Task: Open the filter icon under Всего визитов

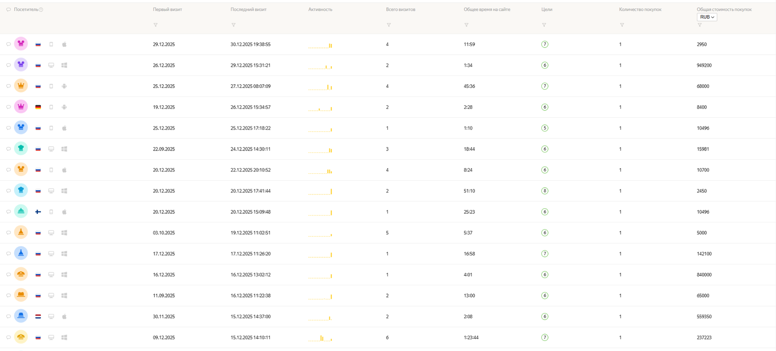Action: point(388,25)
